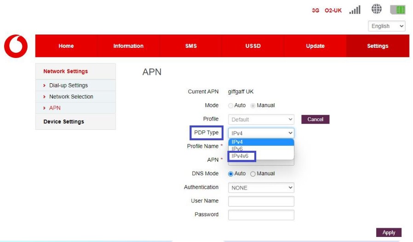Click the Cancel button beside Profile
The height and width of the screenshot is (242, 413).
[315, 119]
